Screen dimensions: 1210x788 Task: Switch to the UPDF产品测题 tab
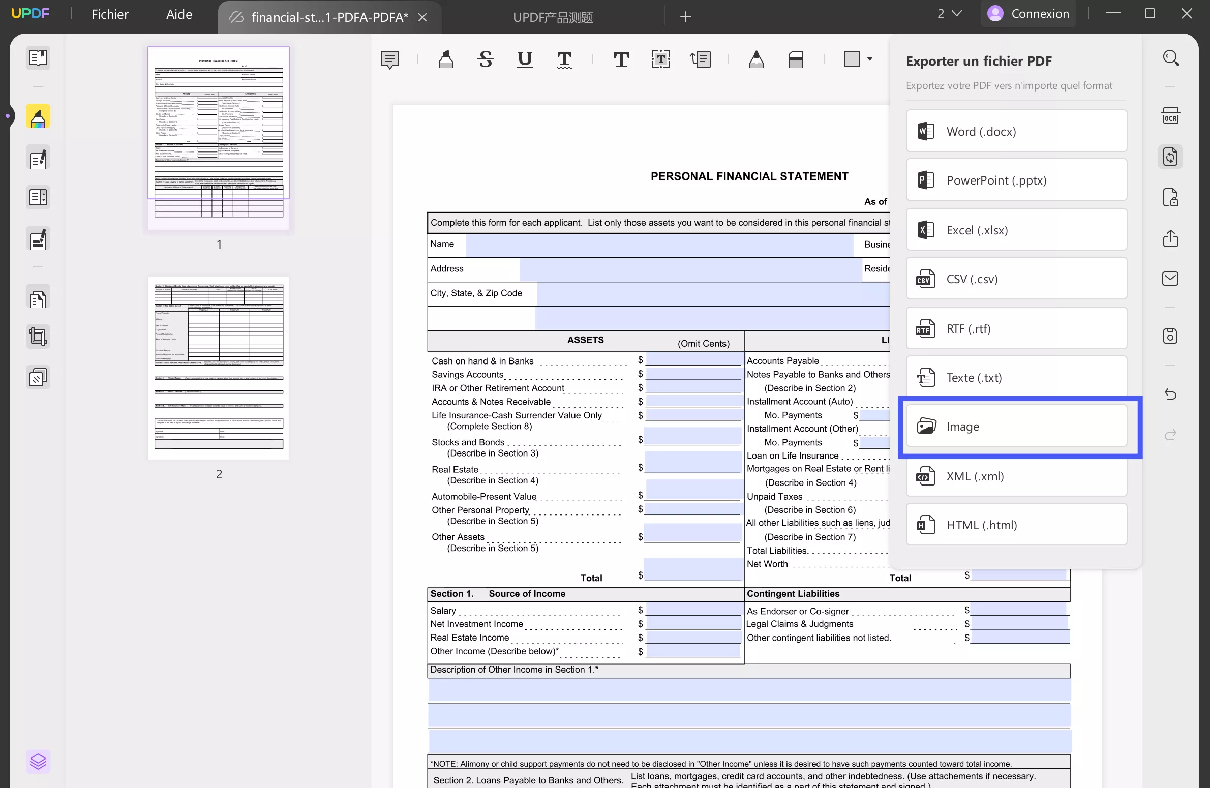tap(553, 17)
